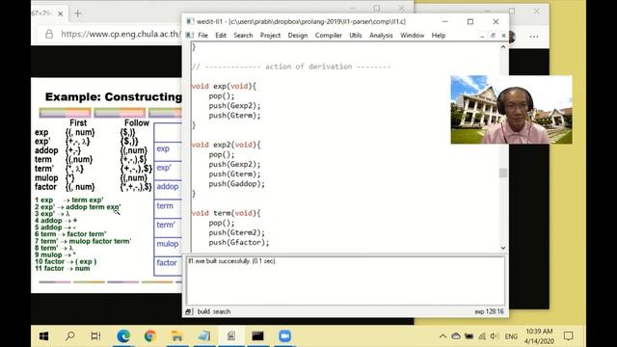Click the editor vertical scrollbar thumb

(x=503, y=173)
